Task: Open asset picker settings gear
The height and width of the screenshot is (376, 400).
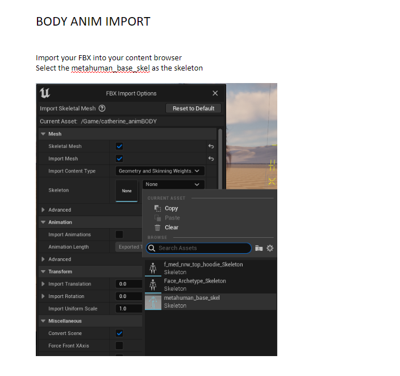Action: pos(270,248)
